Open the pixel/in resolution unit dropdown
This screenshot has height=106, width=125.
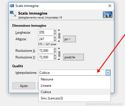[x=74, y=57]
